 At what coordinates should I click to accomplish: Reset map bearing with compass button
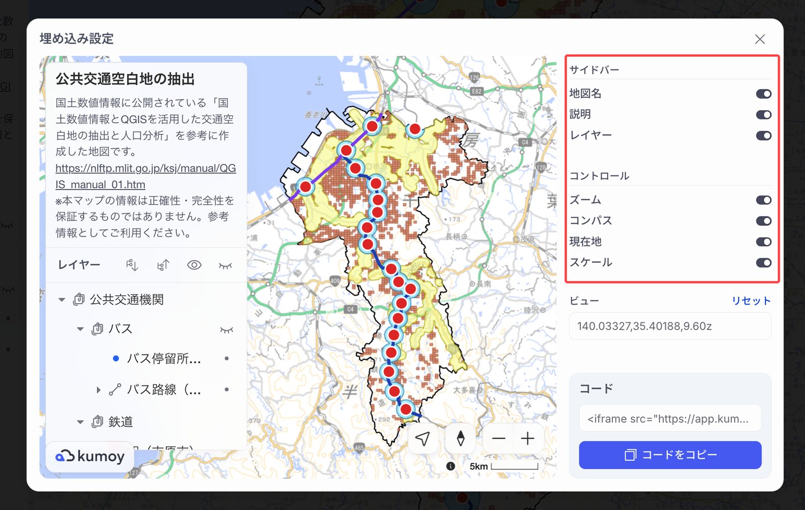pos(460,439)
